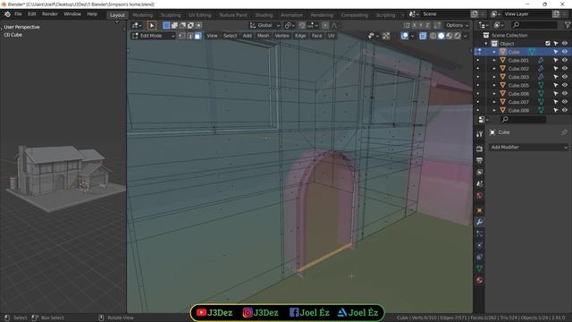Click the outliner search field
This screenshot has width=572, height=322.
(x=534, y=25)
